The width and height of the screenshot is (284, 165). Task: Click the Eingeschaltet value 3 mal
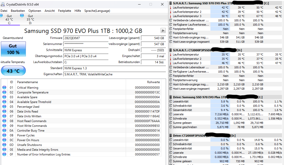153,56
